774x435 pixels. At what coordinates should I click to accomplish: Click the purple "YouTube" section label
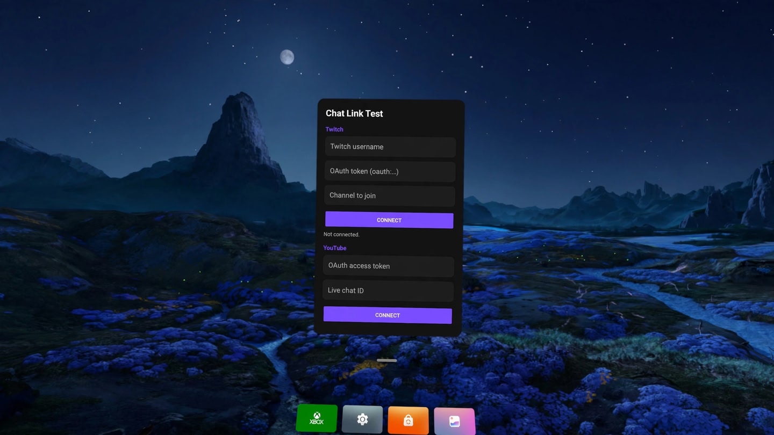coord(335,248)
